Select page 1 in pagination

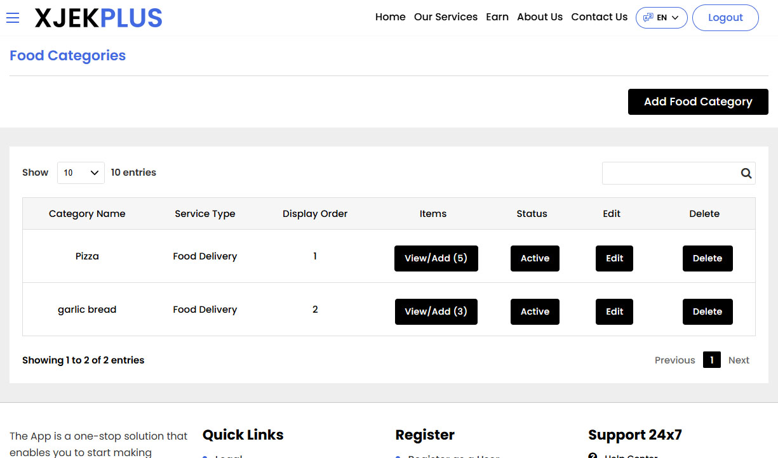(711, 360)
